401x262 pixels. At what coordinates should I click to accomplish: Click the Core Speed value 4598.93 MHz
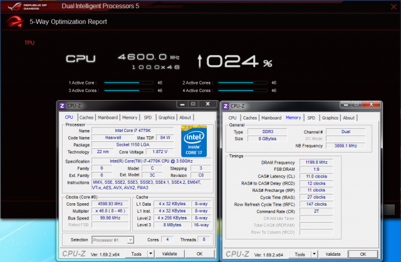(x=110, y=204)
